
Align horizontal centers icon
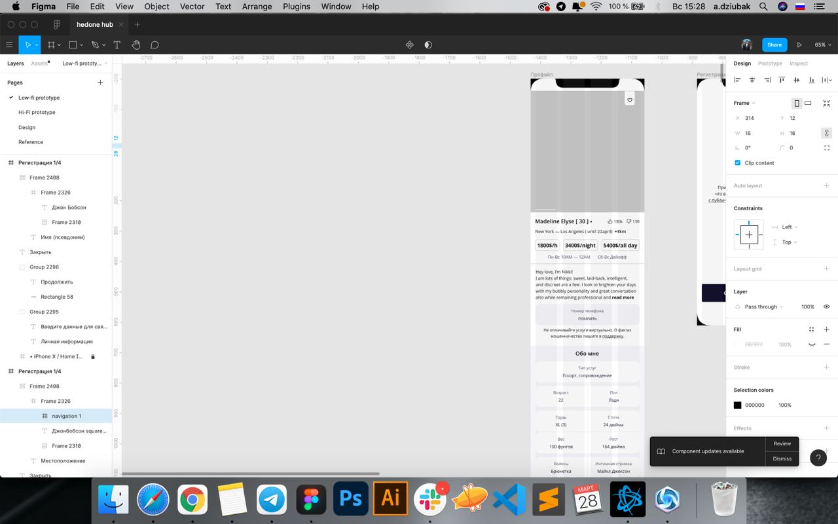[x=752, y=80]
